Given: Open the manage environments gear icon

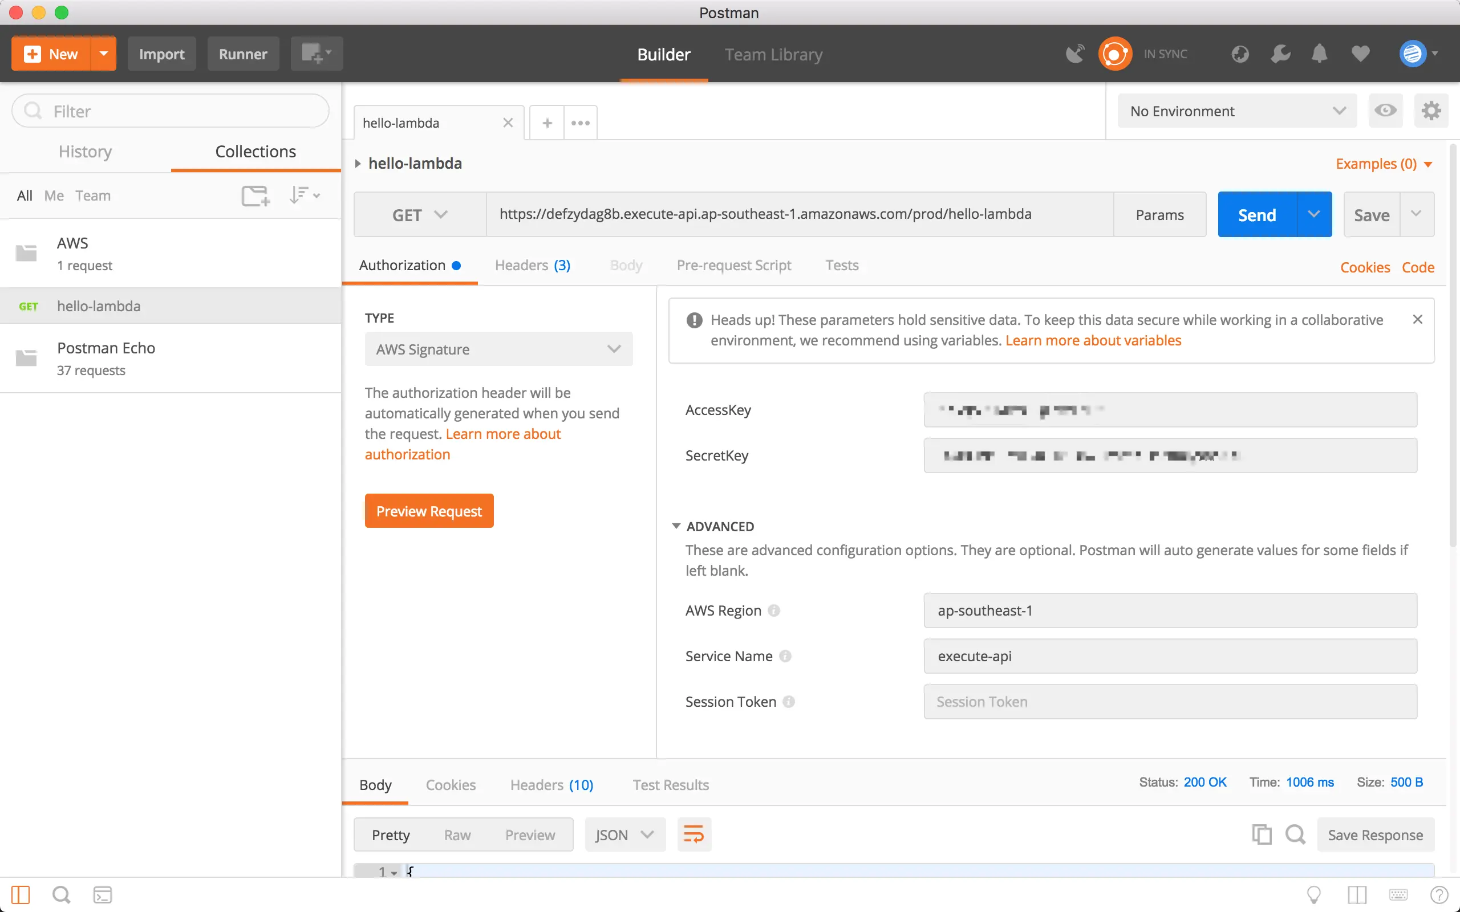Looking at the screenshot, I should (x=1430, y=111).
